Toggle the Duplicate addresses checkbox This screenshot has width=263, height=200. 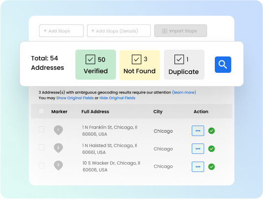coord(179,59)
